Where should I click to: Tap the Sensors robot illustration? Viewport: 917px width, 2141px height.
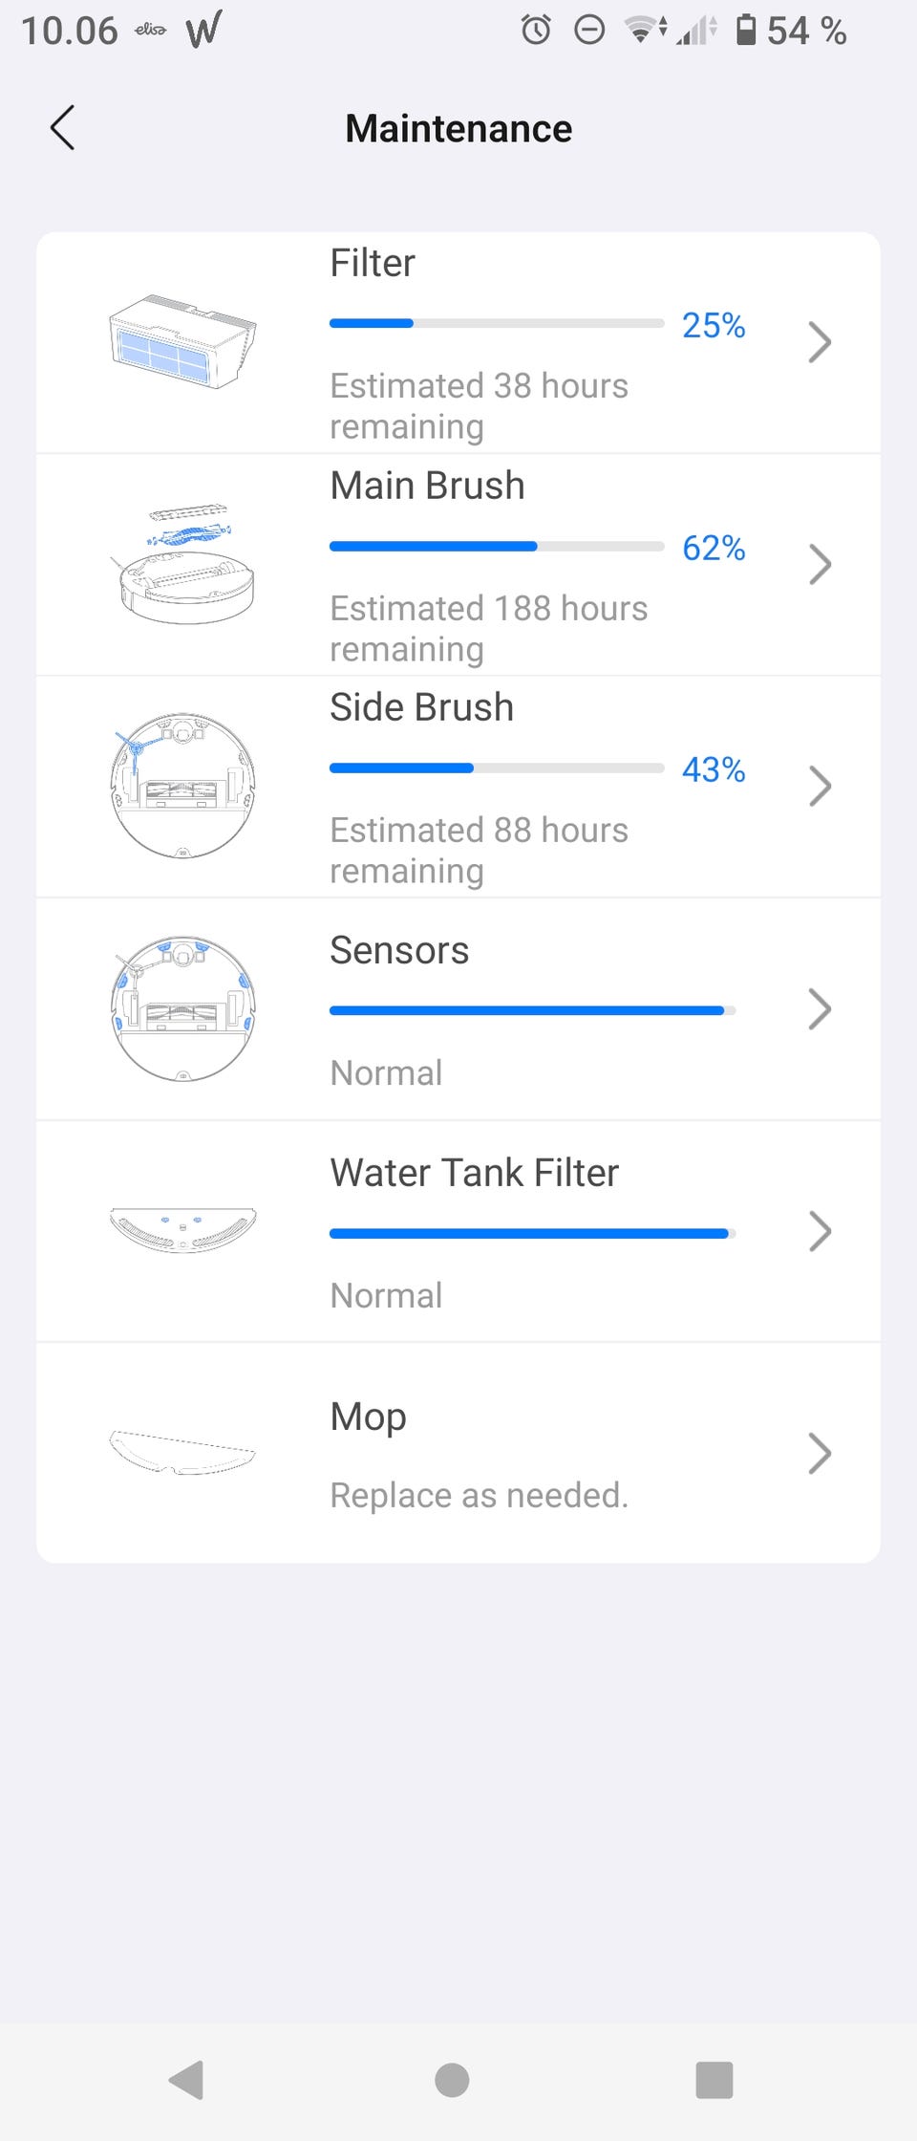[x=182, y=1008]
